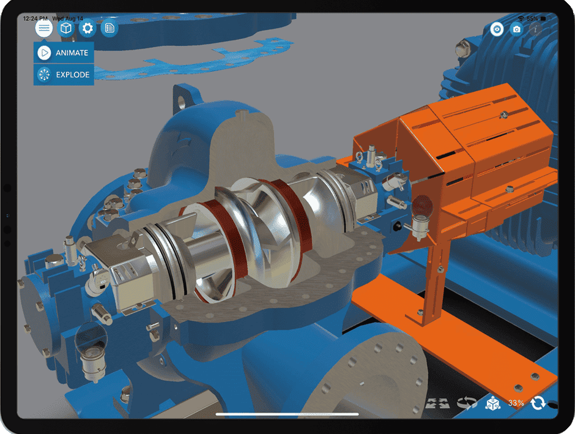Open the settings gear icon

click(x=87, y=28)
